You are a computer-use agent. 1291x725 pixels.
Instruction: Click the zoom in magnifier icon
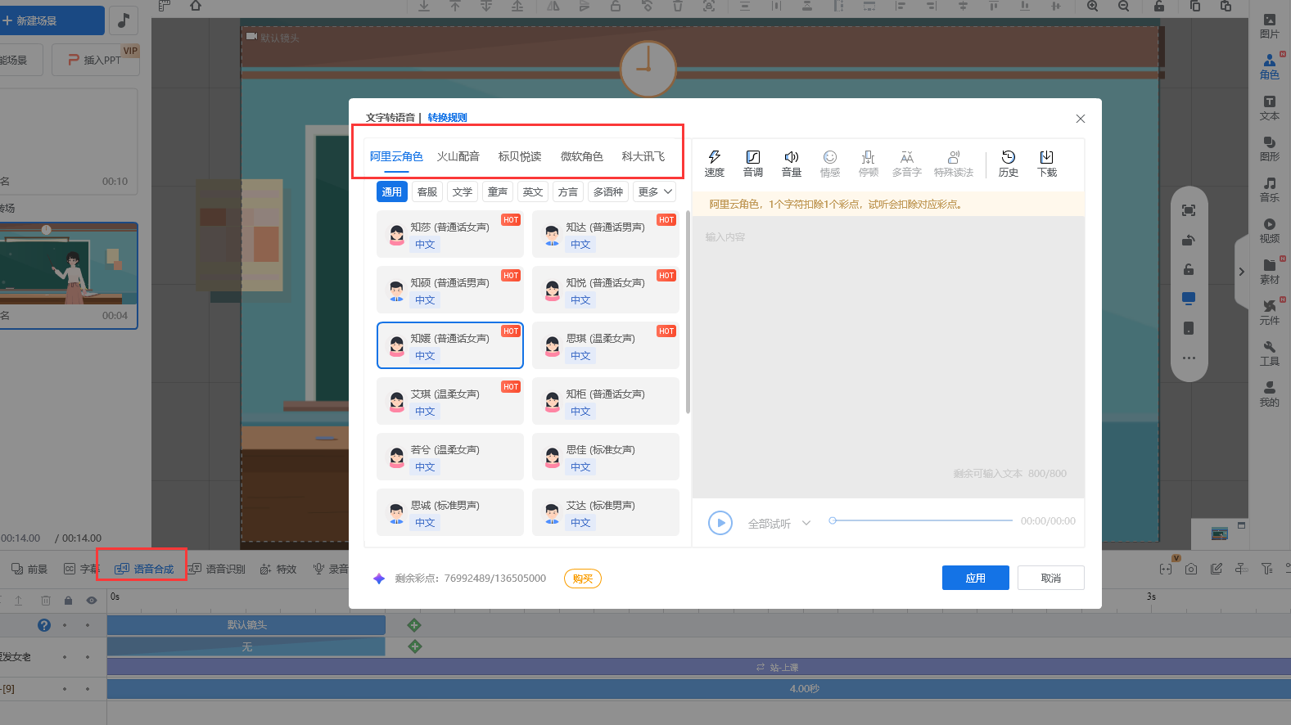pos(1092,6)
